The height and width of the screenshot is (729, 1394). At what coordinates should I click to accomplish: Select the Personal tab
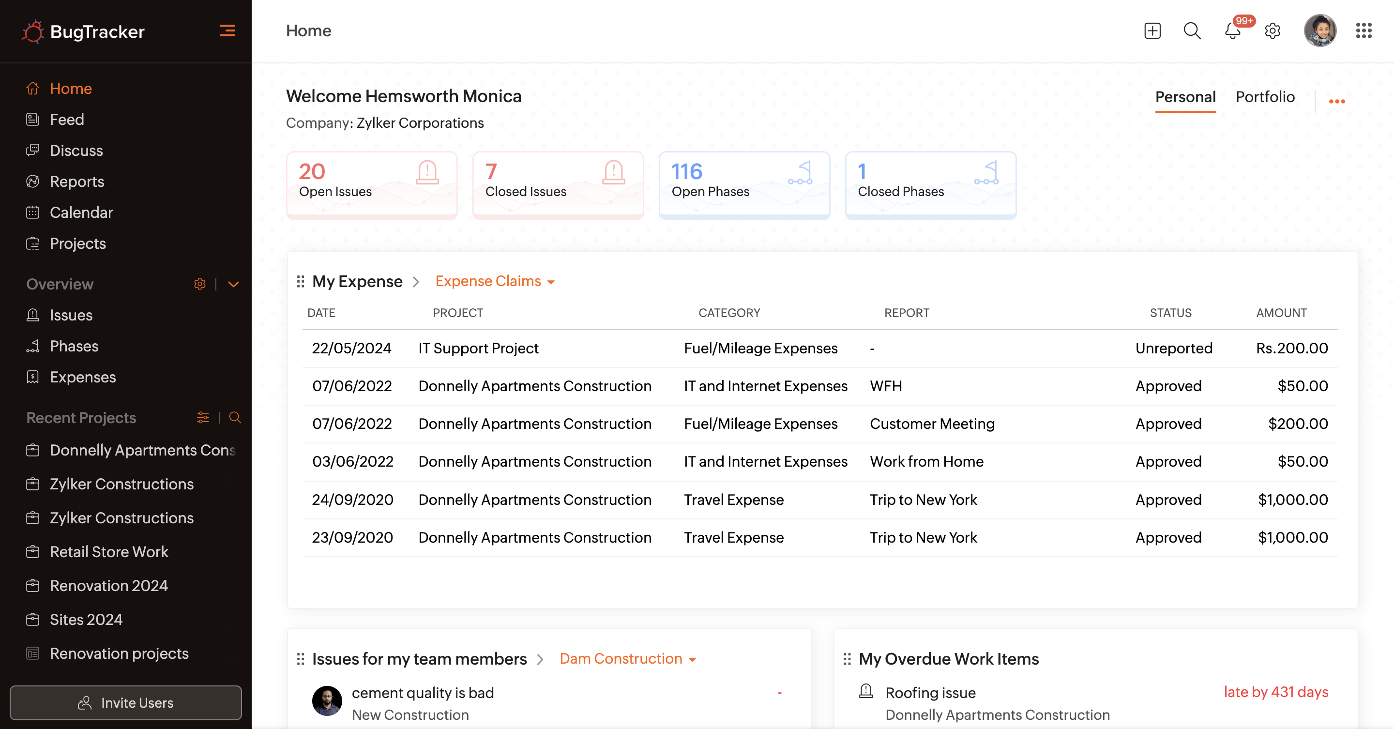point(1185,97)
